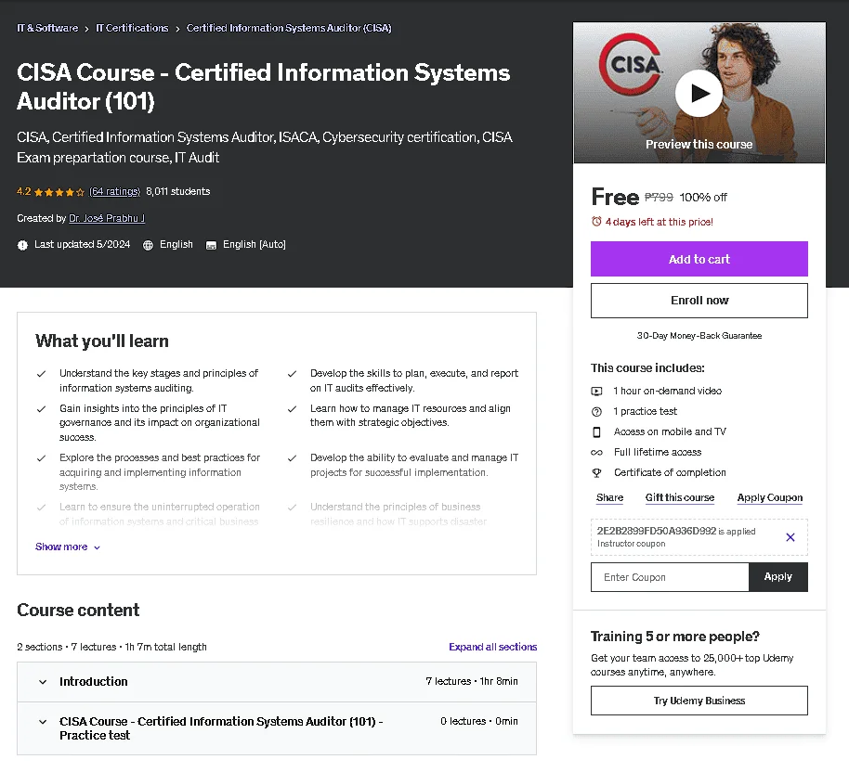Click the course title heading
Image resolution: width=849 pixels, height=772 pixels.
tap(263, 86)
